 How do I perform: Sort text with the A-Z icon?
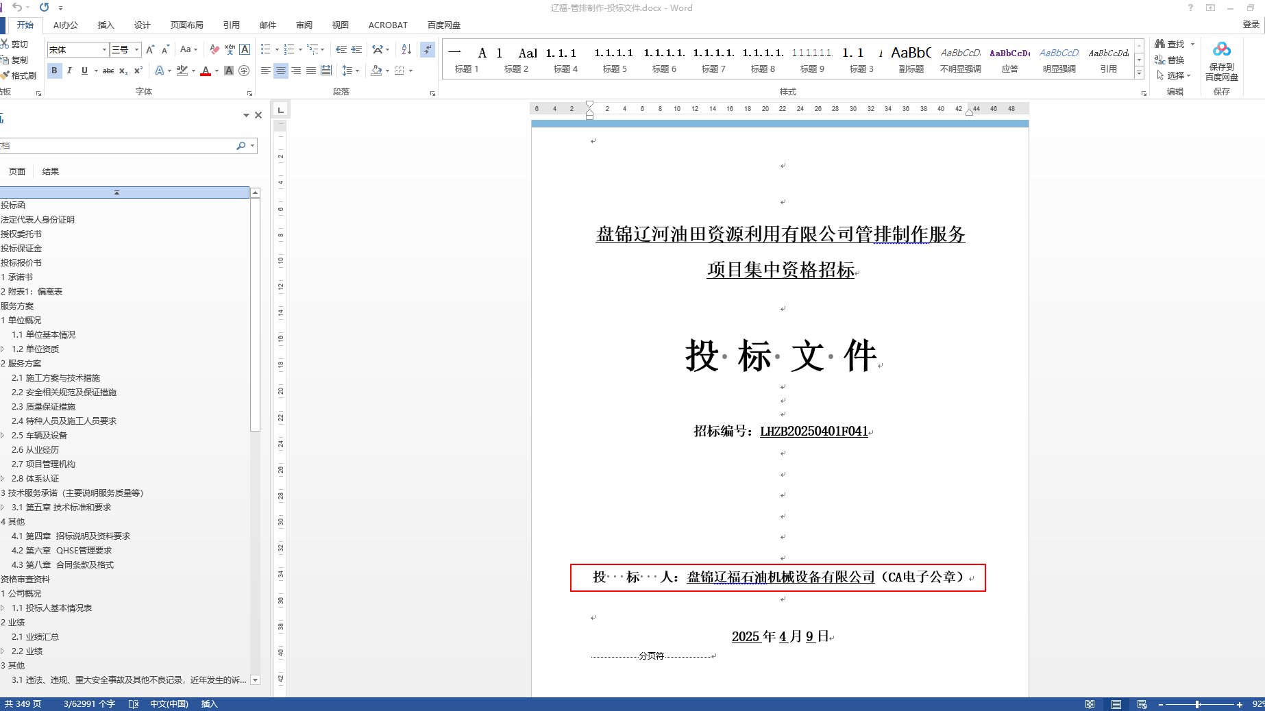(x=406, y=49)
